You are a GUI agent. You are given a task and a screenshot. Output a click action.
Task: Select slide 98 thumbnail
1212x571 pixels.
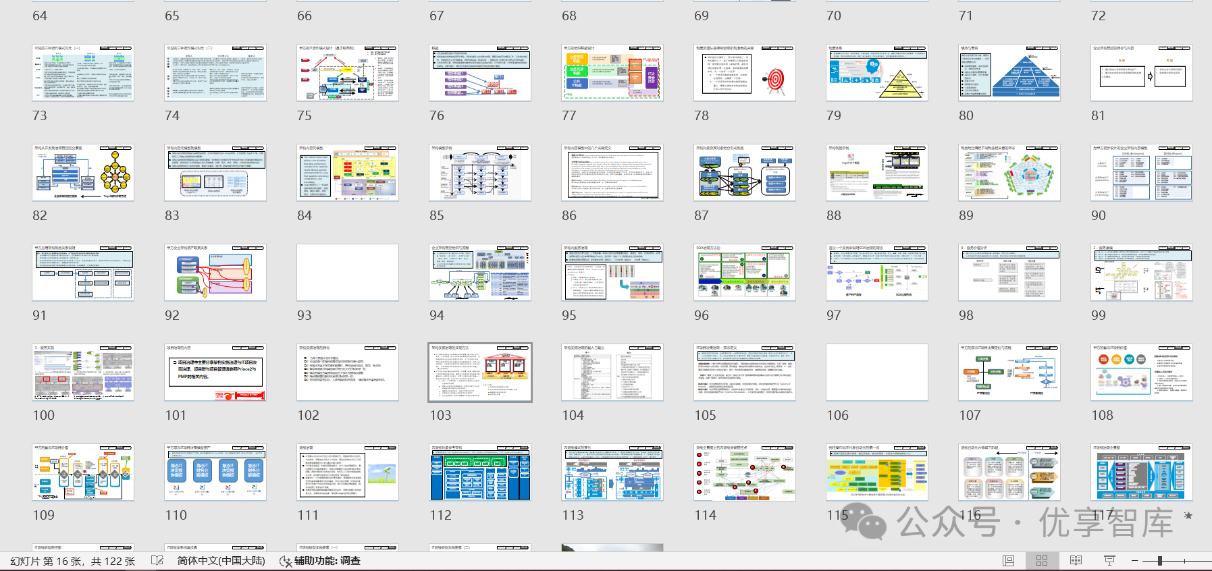1009,273
